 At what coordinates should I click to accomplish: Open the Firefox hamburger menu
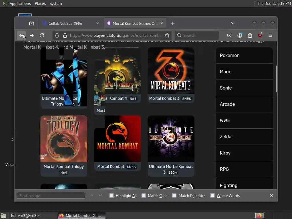(270, 35)
